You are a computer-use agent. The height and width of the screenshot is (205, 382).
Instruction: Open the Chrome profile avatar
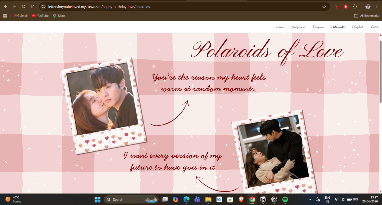(368, 7)
